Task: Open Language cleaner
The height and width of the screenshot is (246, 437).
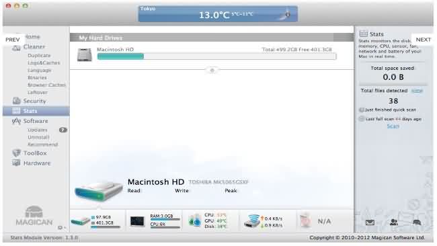Action: [39, 70]
